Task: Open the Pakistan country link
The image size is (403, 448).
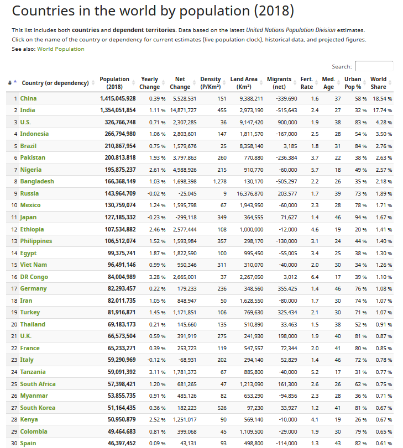Action: point(33,157)
